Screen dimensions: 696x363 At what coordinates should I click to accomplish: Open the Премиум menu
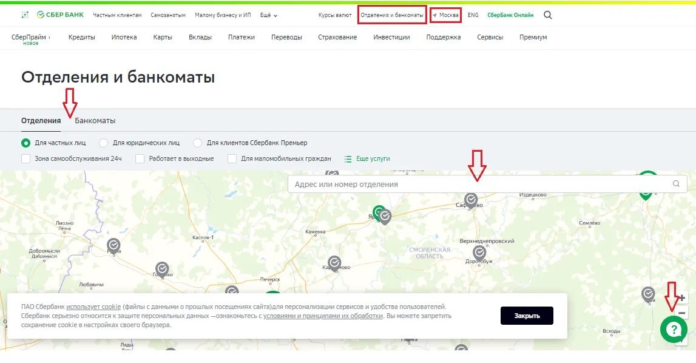tap(533, 37)
